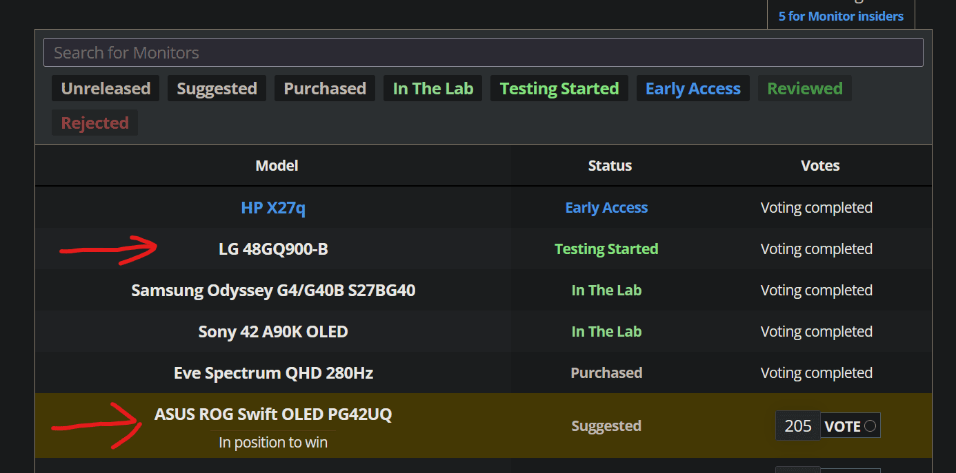The image size is (956, 473).
Task: Click the Search for Monitors field
Action: point(483,52)
